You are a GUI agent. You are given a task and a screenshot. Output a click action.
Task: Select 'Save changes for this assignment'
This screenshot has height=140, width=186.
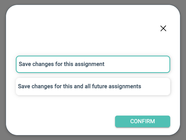click(93, 64)
